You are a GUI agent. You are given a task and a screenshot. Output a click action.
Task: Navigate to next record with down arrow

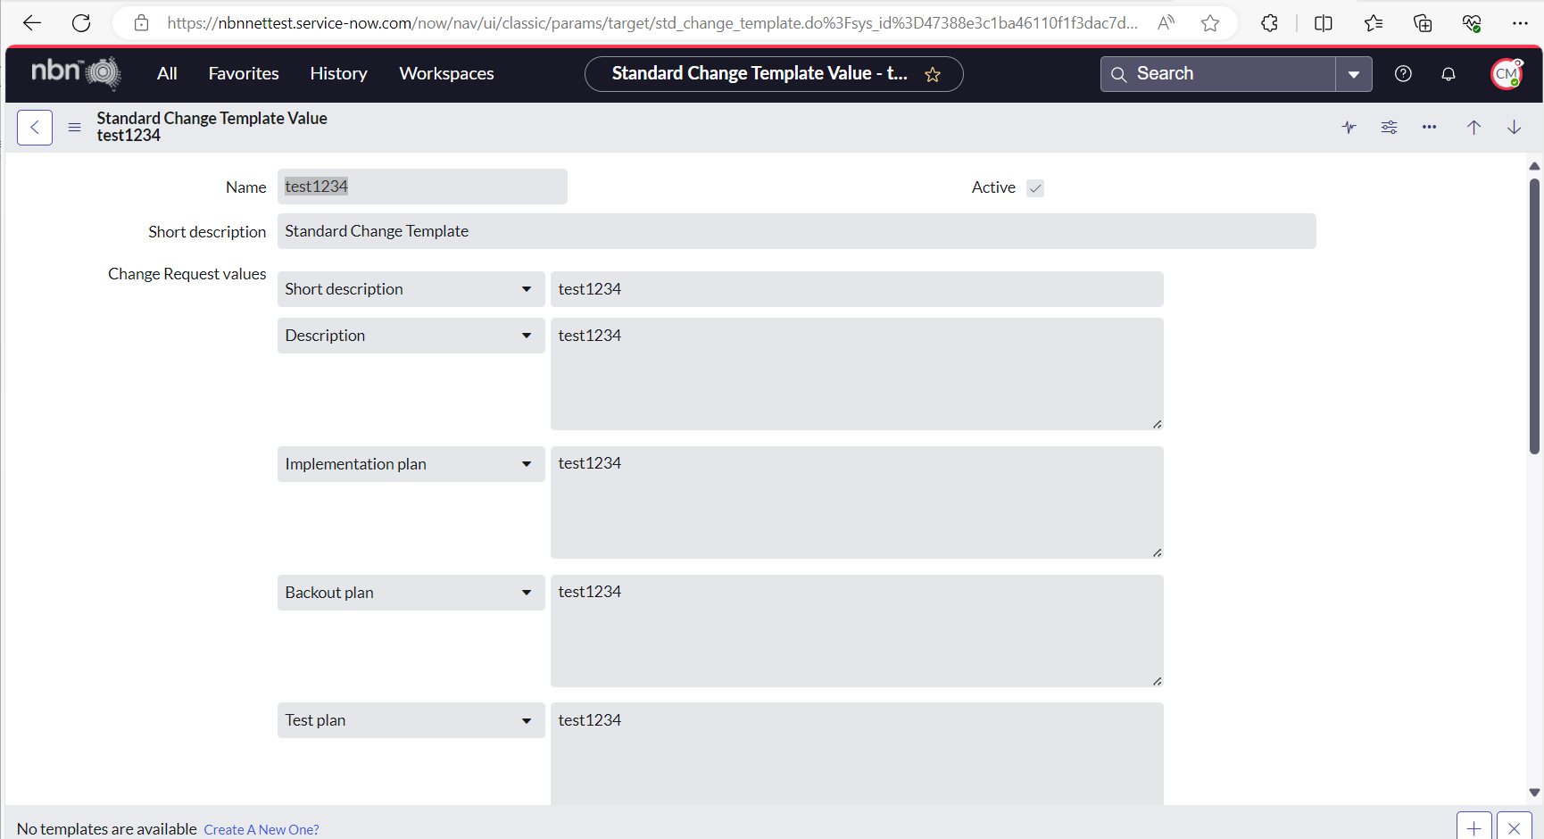click(1514, 127)
